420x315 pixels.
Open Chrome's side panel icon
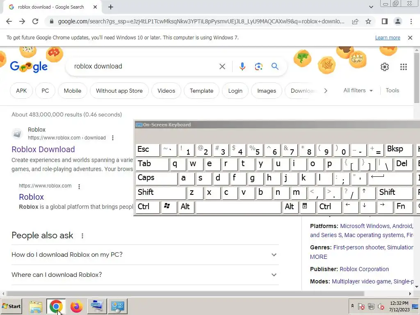[x=385, y=21]
